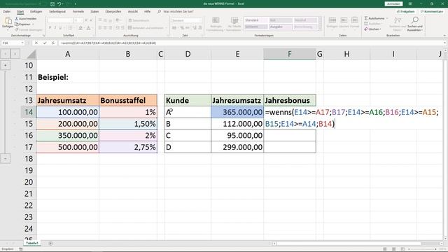The width and height of the screenshot is (448, 252).
Task: Switch to the Überprüfen tab
Action: tap(113, 12)
